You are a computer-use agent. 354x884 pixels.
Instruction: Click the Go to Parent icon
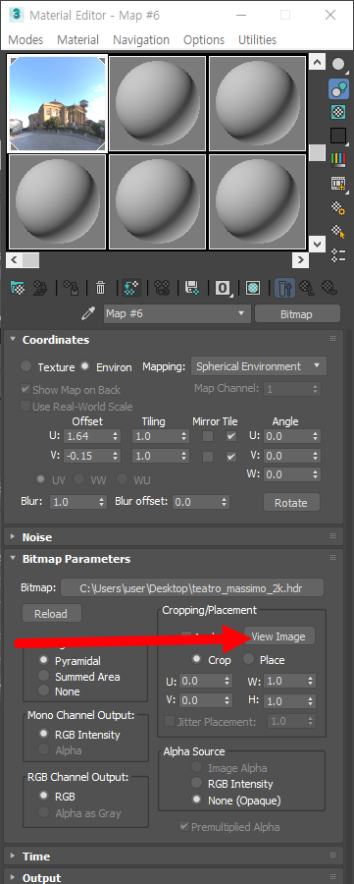coord(307,288)
